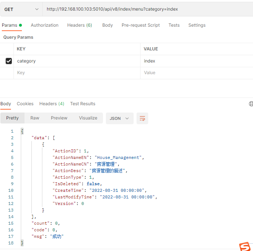Screen dimensions: 253x251
Task: Click the request URL field
Action: coord(146,9)
